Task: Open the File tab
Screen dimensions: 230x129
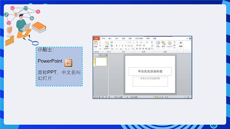Action: pos(96,38)
